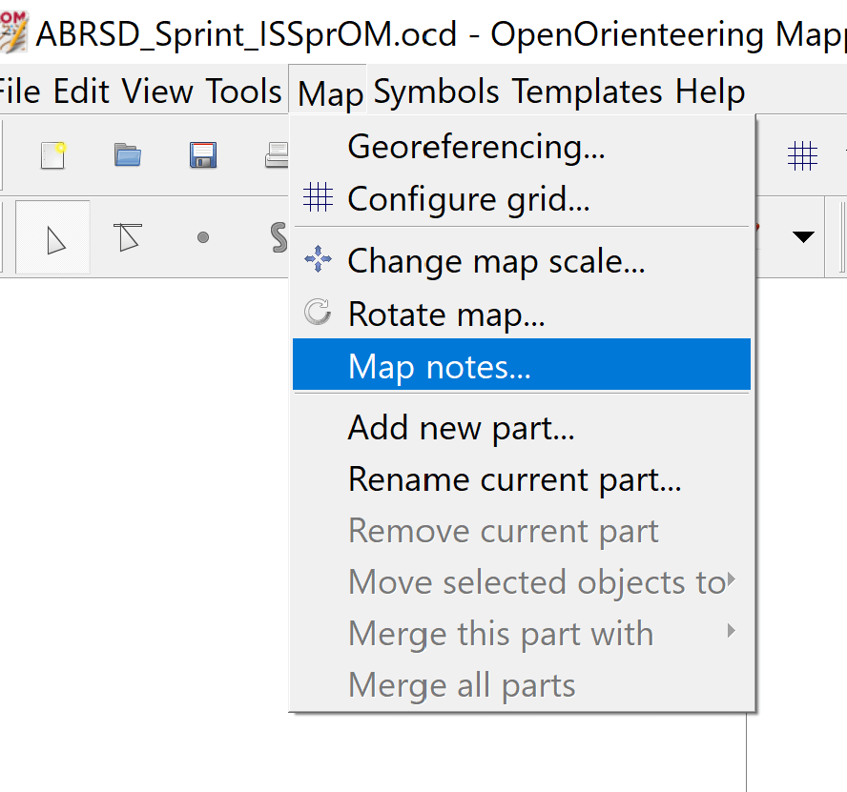Open Georeferencing from Map menu

tap(522, 147)
